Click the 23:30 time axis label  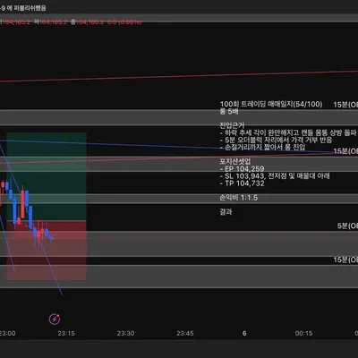[x=125, y=333]
